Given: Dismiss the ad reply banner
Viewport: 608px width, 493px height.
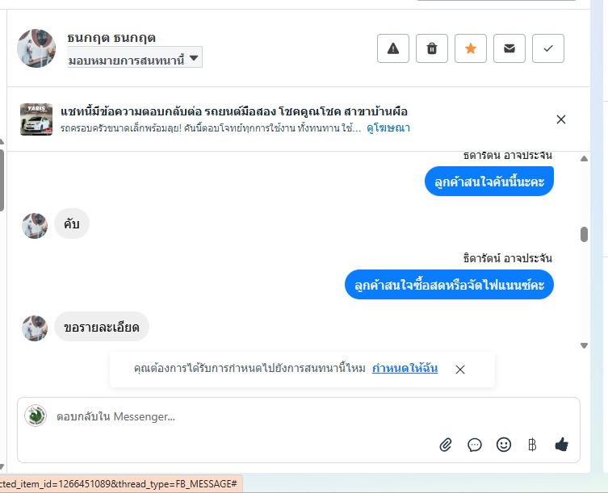Looking at the screenshot, I should point(561,119).
